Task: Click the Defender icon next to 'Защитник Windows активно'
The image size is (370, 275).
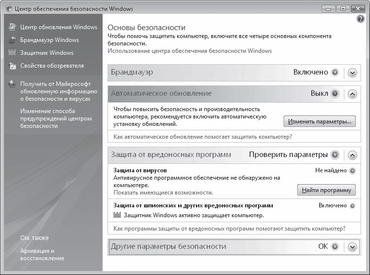Action: (117, 215)
